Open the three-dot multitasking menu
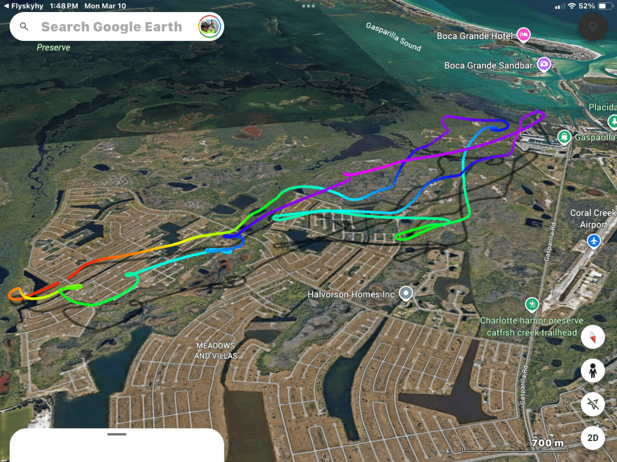The width and height of the screenshot is (617, 462). [x=308, y=6]
